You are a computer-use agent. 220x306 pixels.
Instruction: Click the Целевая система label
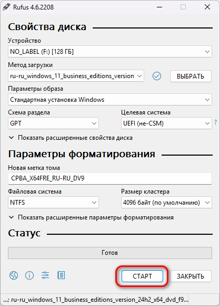click(146, 112)
